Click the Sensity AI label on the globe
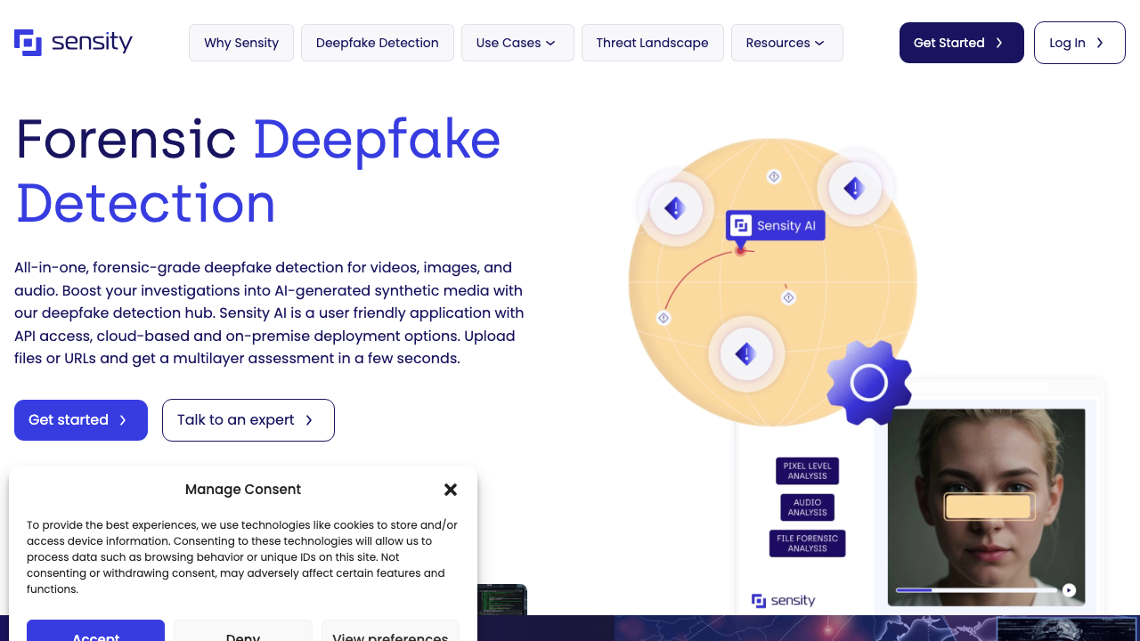The height and width of the screenshot is (641, 1140). pos(776,225)
